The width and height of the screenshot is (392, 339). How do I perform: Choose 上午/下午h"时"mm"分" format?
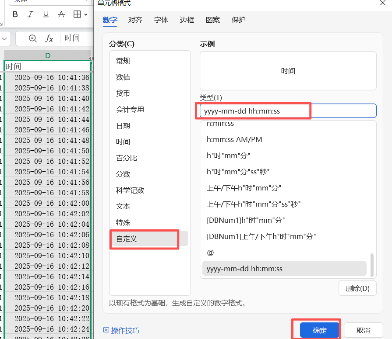click(285, 188)
